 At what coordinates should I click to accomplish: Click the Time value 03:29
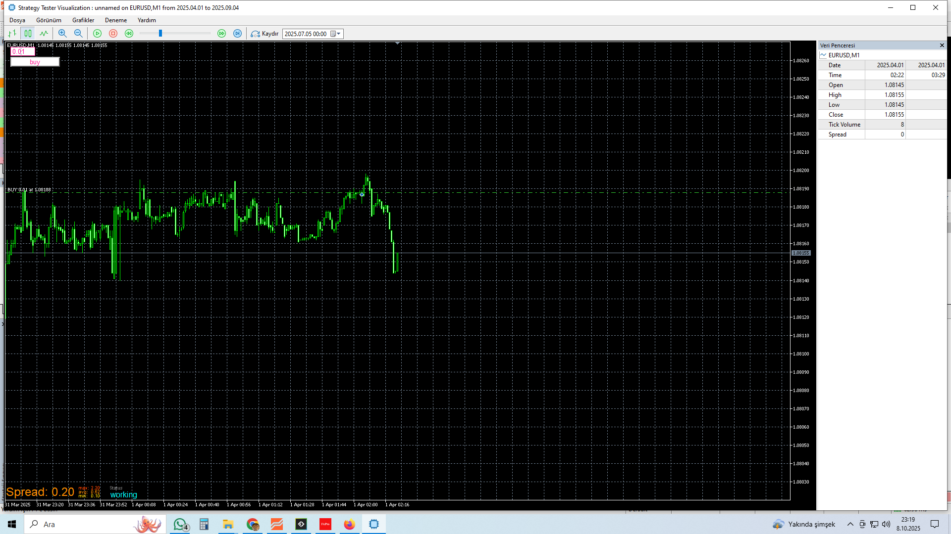(938, 75)
